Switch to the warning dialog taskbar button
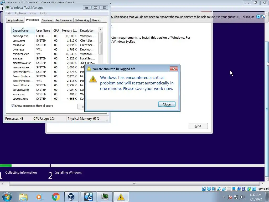The image size is (269, 202). [x=121, y=197]
